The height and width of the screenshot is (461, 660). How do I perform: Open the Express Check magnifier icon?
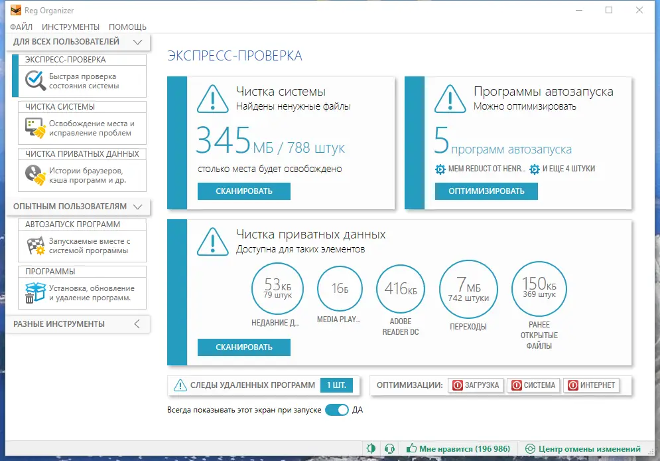coord(35,80)
